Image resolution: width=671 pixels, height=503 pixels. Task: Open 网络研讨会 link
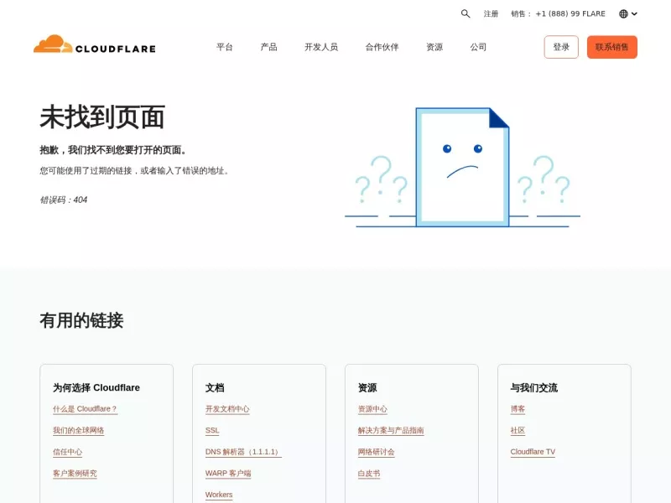pos(376,452)
